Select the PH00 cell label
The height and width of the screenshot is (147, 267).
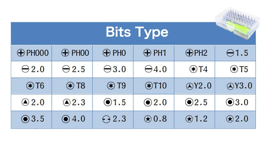pos(80,53)
